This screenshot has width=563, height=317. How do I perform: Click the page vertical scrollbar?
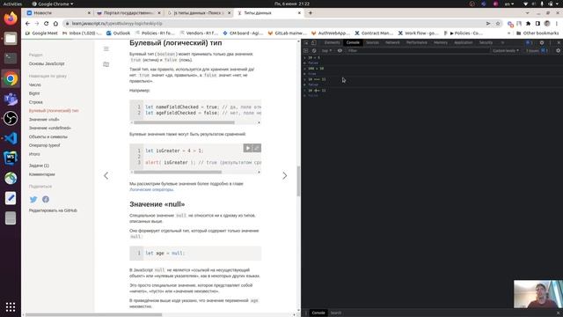pos(298,181)
